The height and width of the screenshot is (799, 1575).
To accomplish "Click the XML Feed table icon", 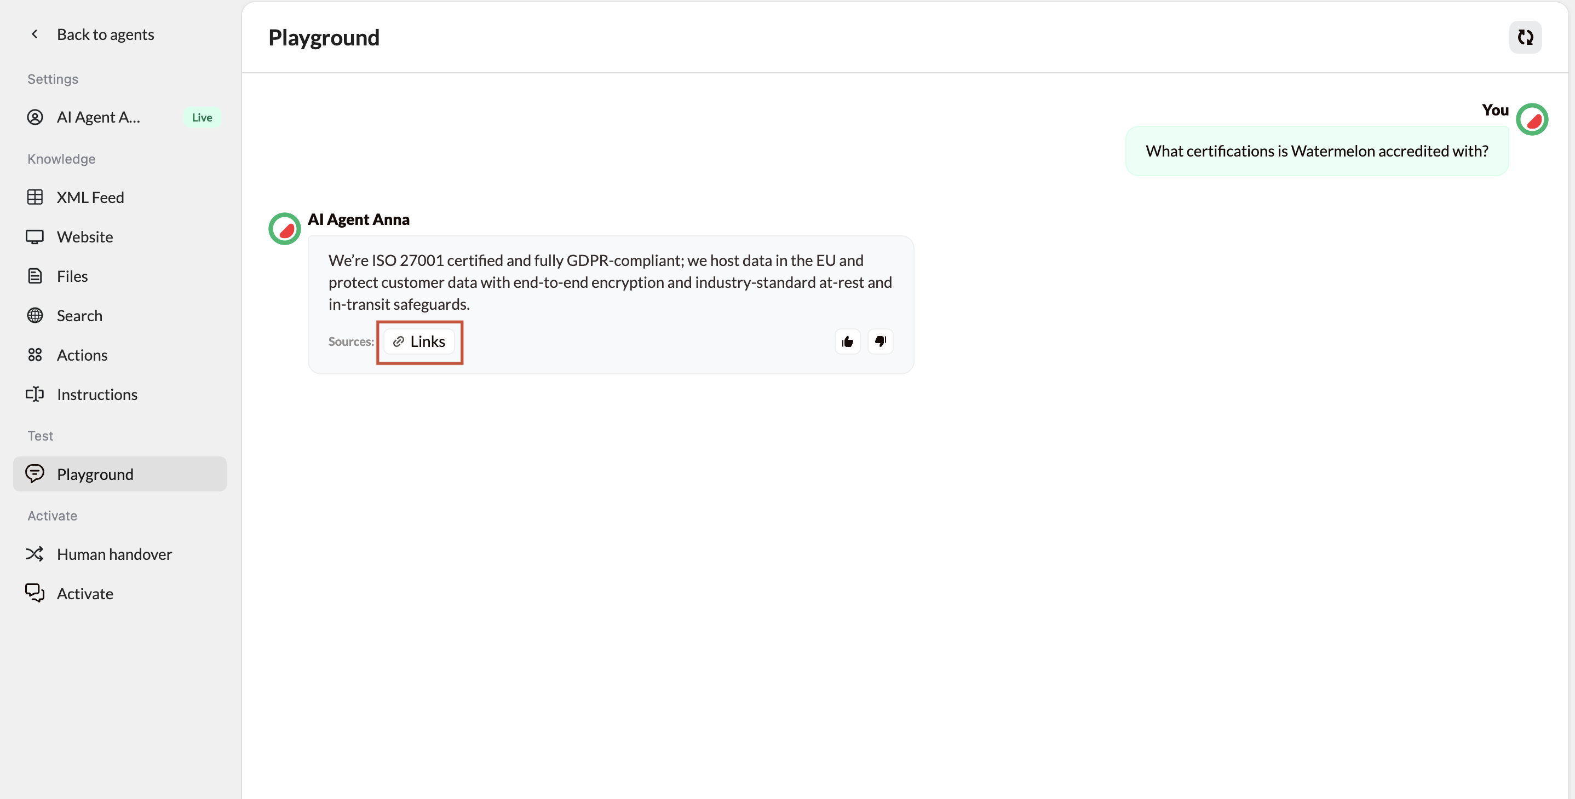I will click(x=35, y=198).
